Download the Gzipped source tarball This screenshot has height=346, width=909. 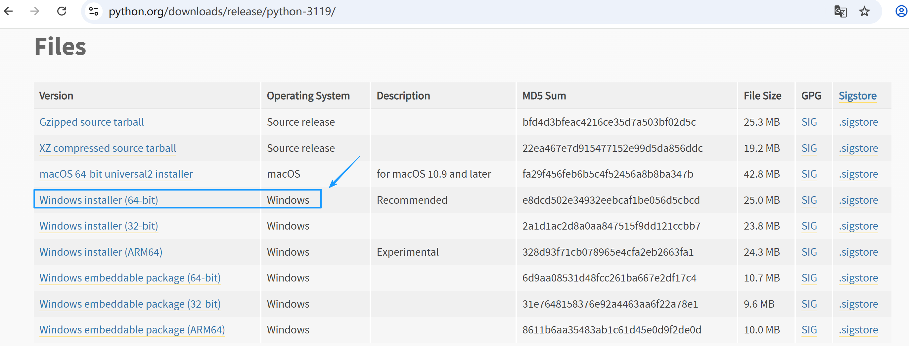pyautogui.click(x=91, y=122)
